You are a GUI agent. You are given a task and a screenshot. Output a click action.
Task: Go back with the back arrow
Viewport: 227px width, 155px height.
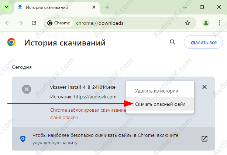coord(7,23)
